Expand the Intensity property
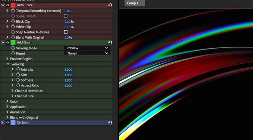The image size is (253, 140). coord(12,69)
